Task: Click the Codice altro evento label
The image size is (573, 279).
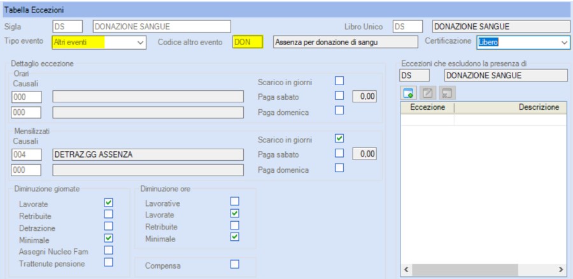Action: [190, 42]
